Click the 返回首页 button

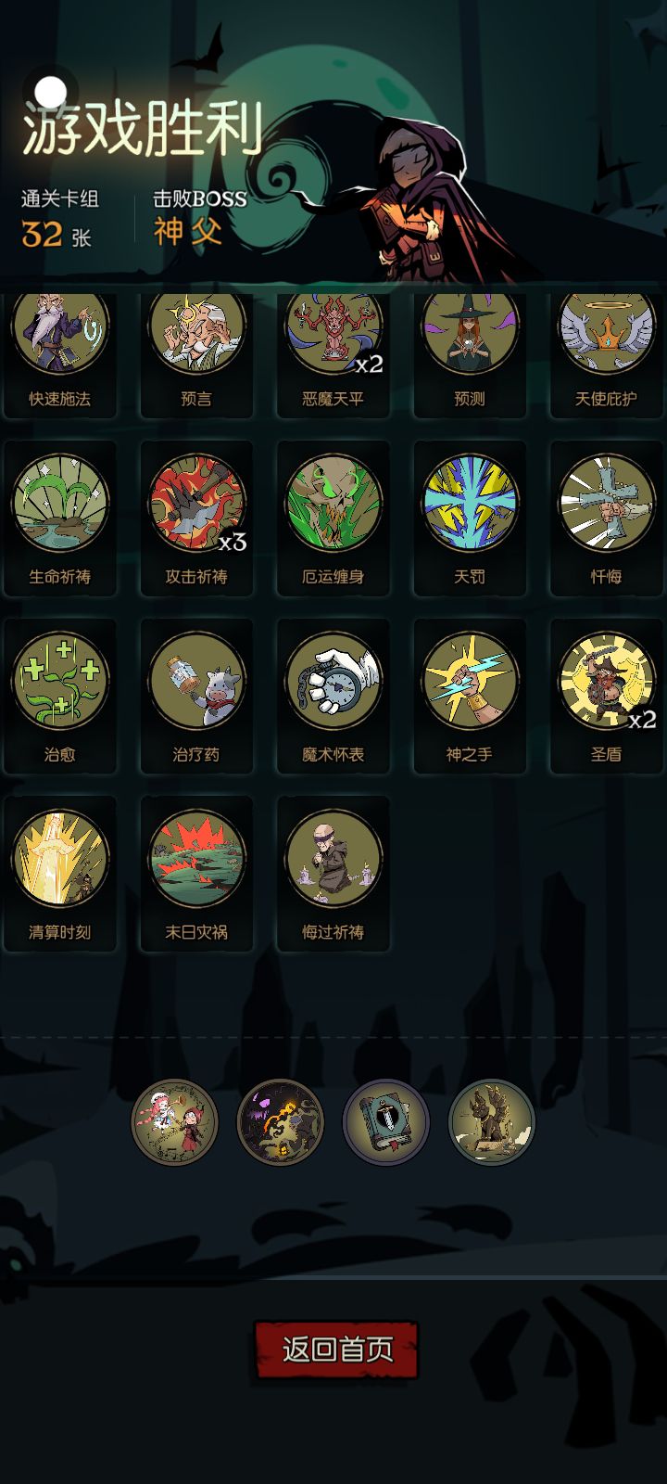[x=336, y=1350]
